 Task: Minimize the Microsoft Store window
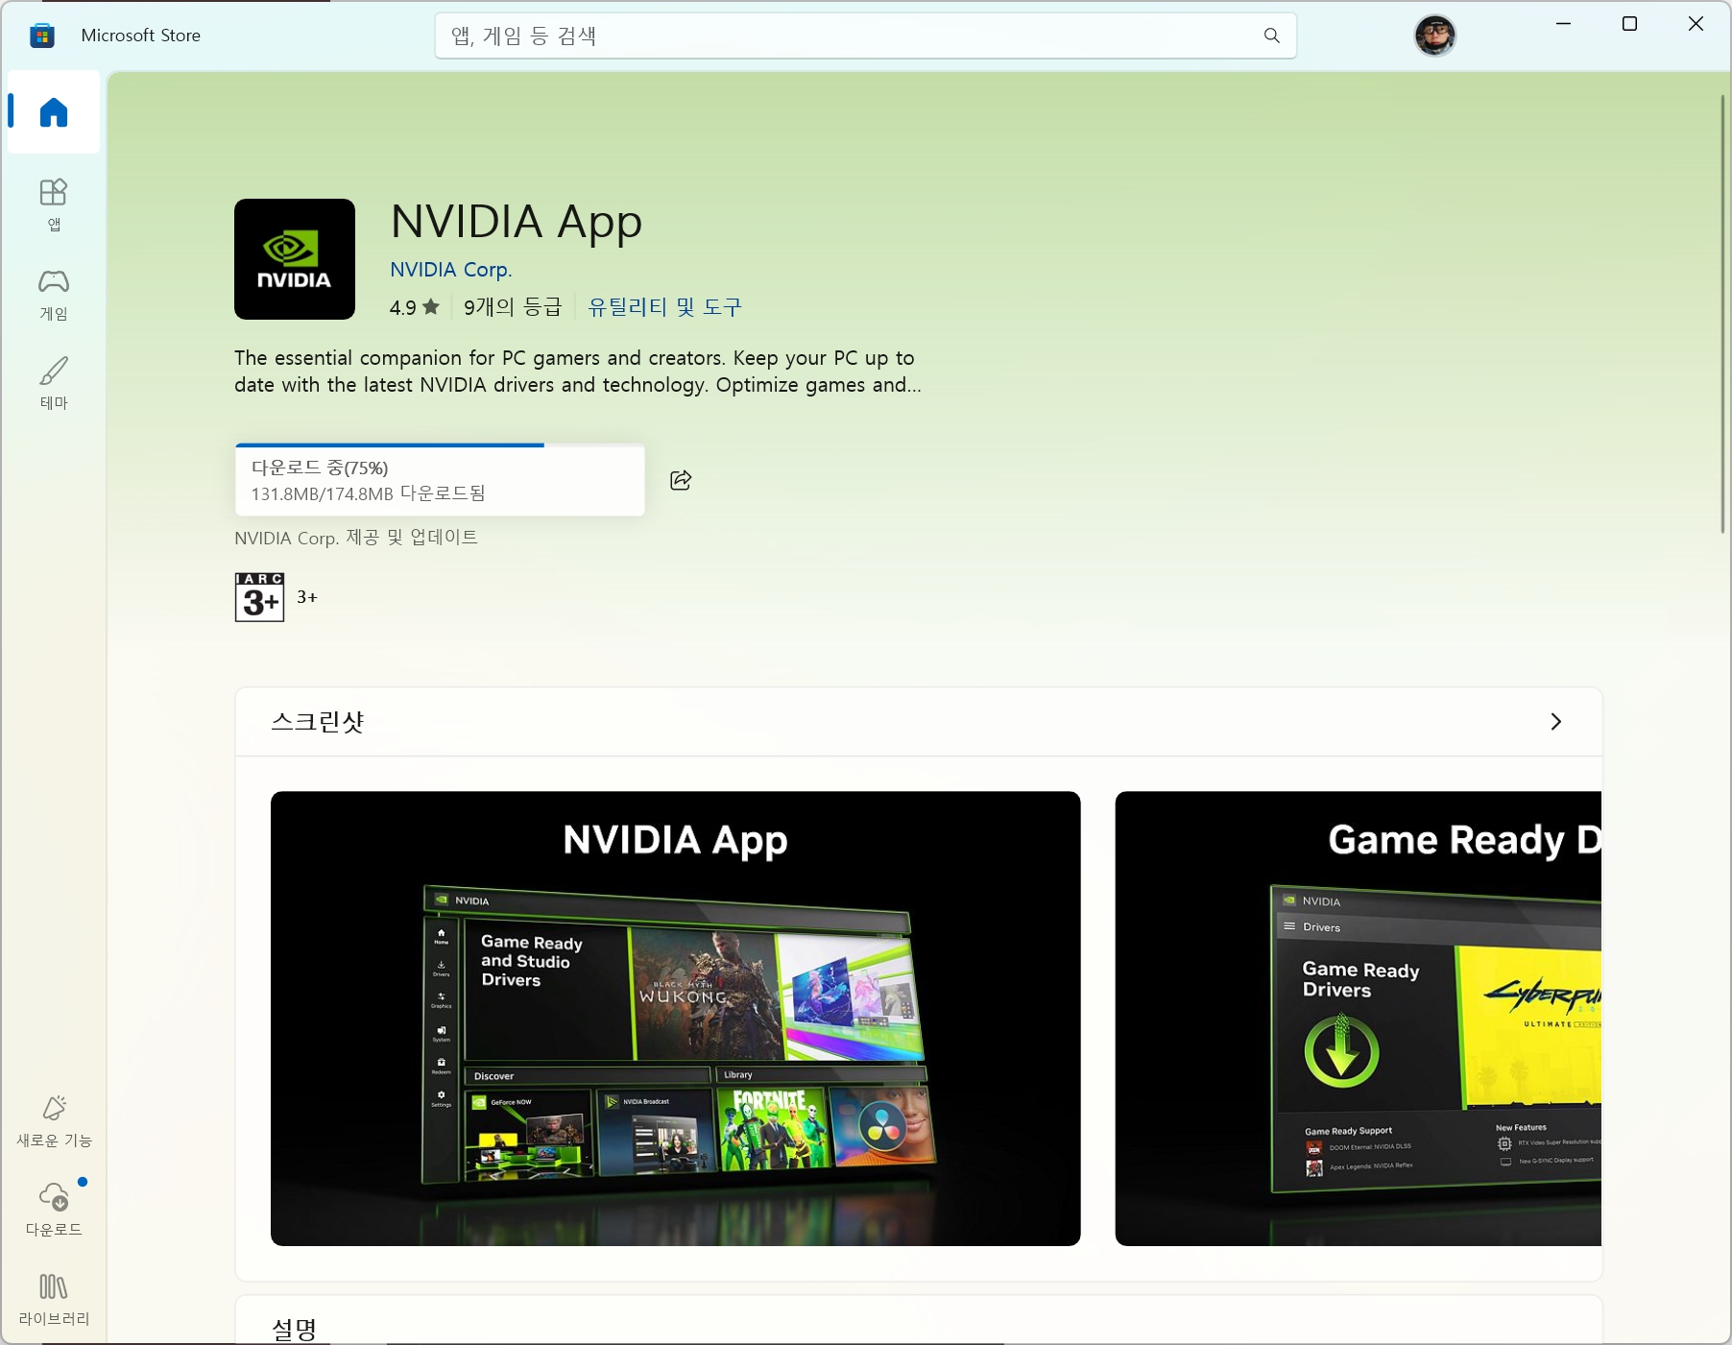coord(1563,24)
